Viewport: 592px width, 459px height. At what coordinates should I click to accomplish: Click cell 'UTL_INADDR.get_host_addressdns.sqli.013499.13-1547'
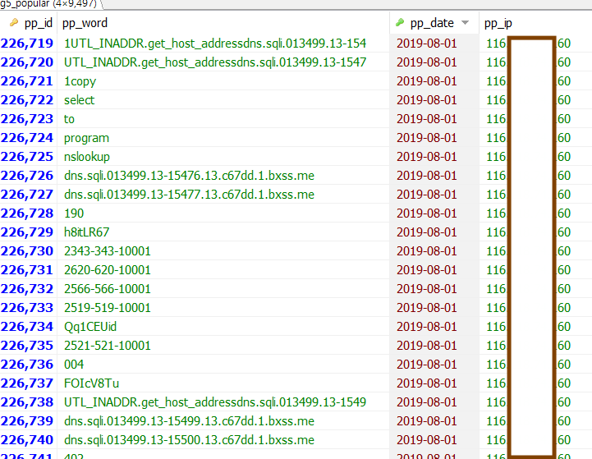click(x=223, y=62)
